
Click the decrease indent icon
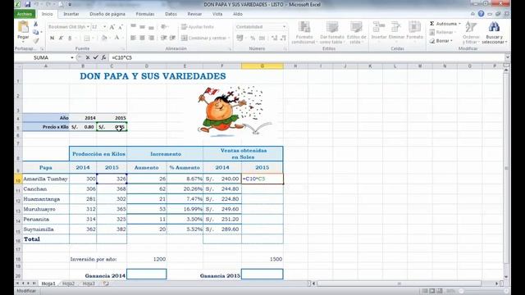[x=164, y=39]
